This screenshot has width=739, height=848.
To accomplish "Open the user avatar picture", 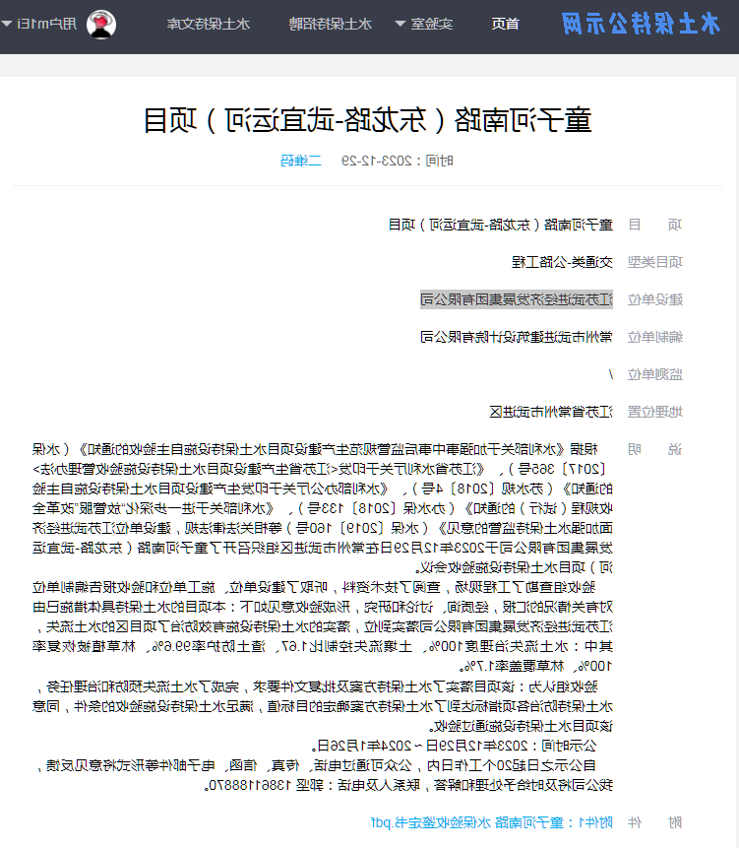I will pyautogui.click(x=101, y=25).
